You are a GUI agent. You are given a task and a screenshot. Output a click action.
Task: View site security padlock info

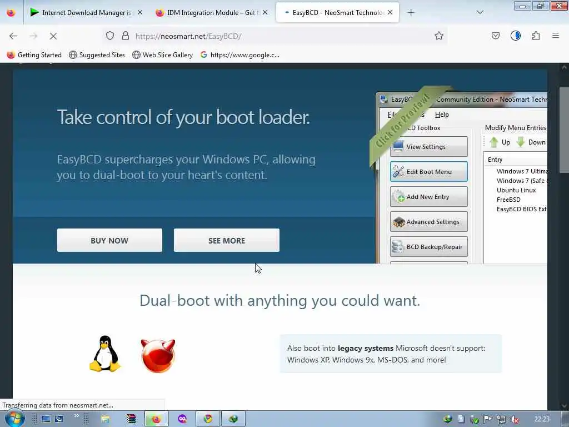126,36
